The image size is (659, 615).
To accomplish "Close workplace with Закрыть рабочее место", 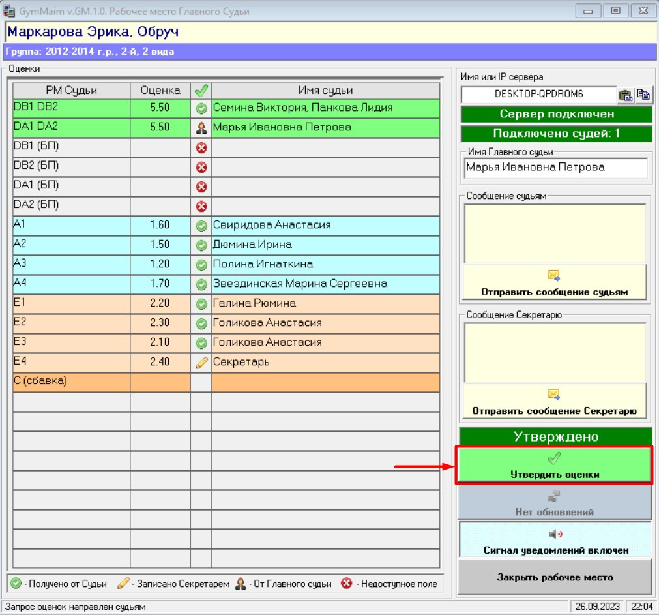I will (x=555, y=577).
